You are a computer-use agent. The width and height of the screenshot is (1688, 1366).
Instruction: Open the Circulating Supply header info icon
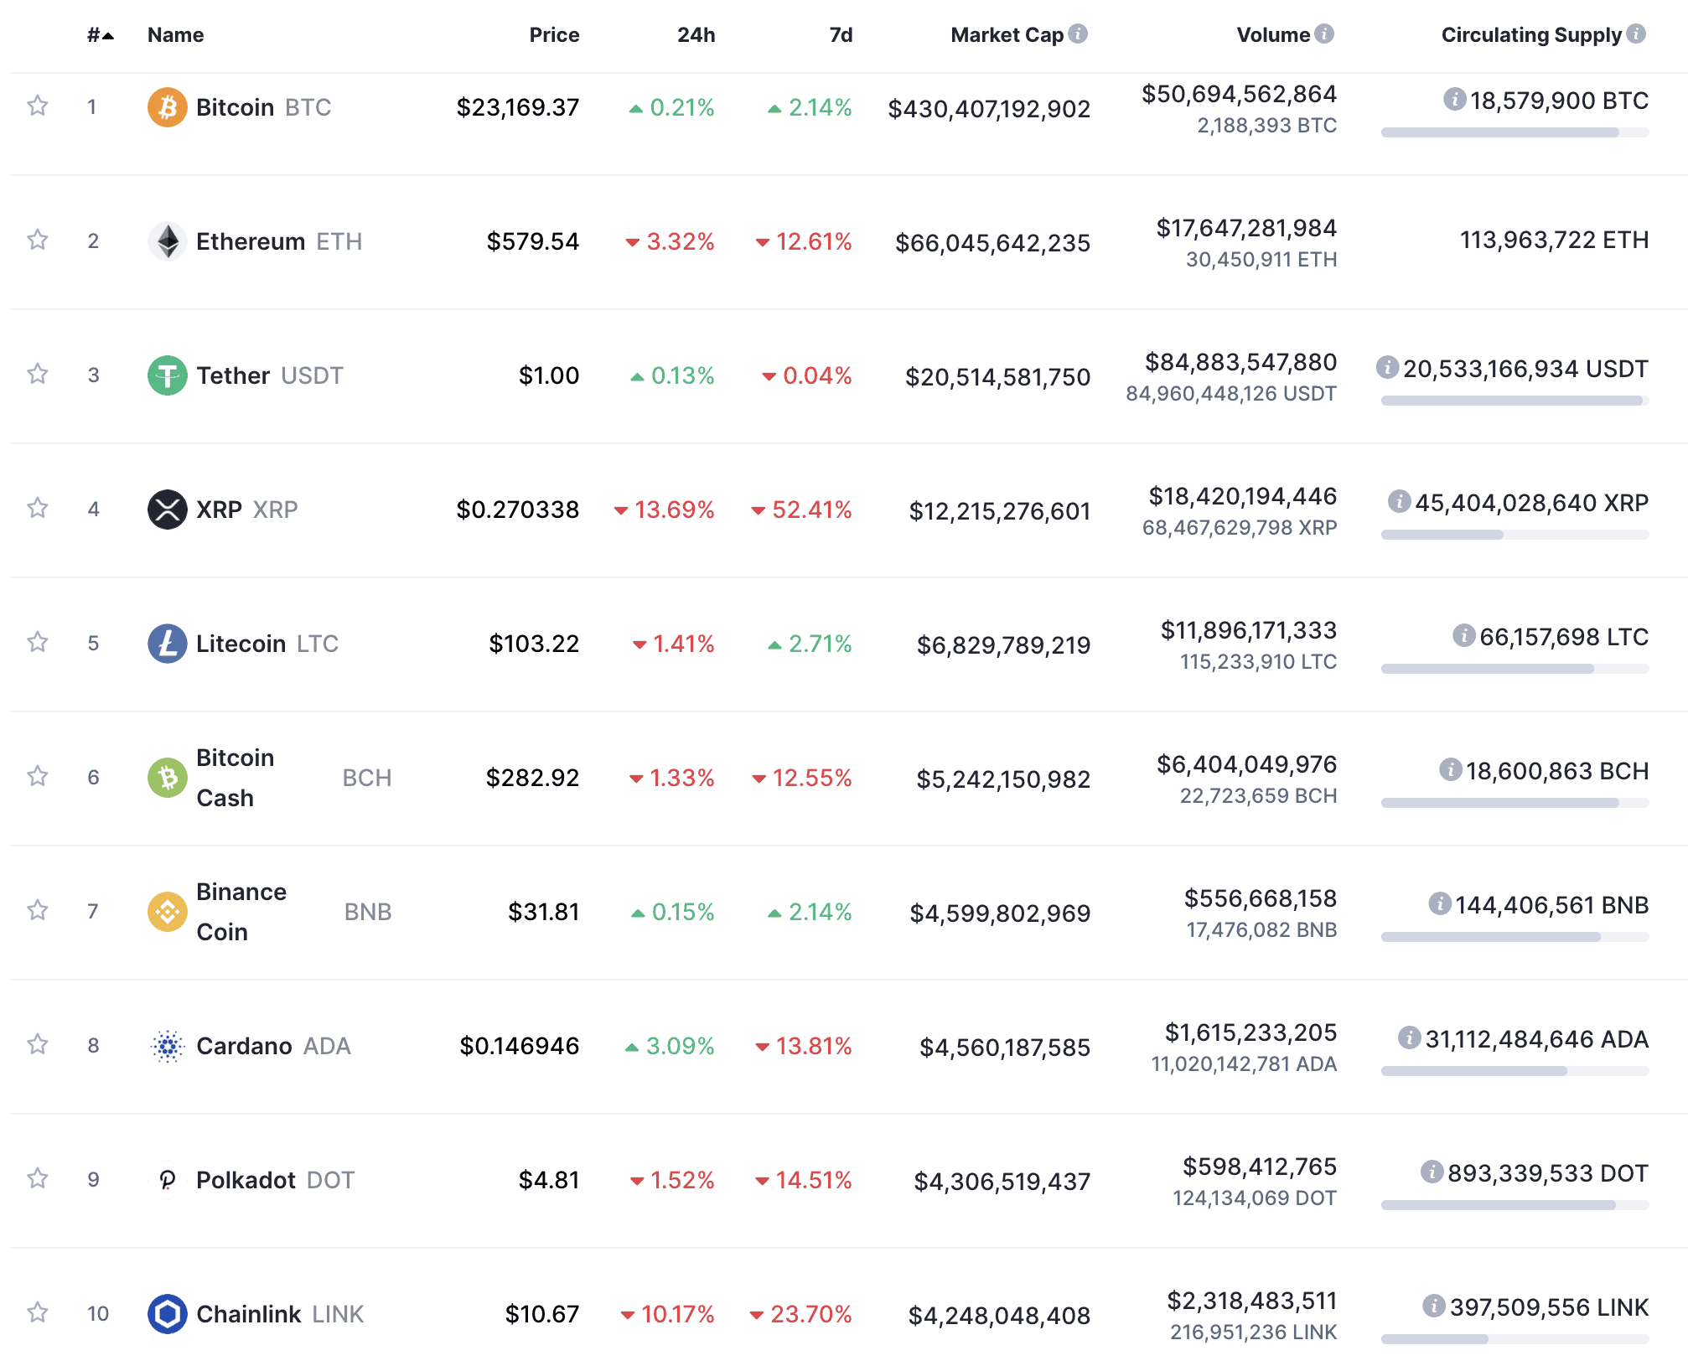tap(1636, 34)
